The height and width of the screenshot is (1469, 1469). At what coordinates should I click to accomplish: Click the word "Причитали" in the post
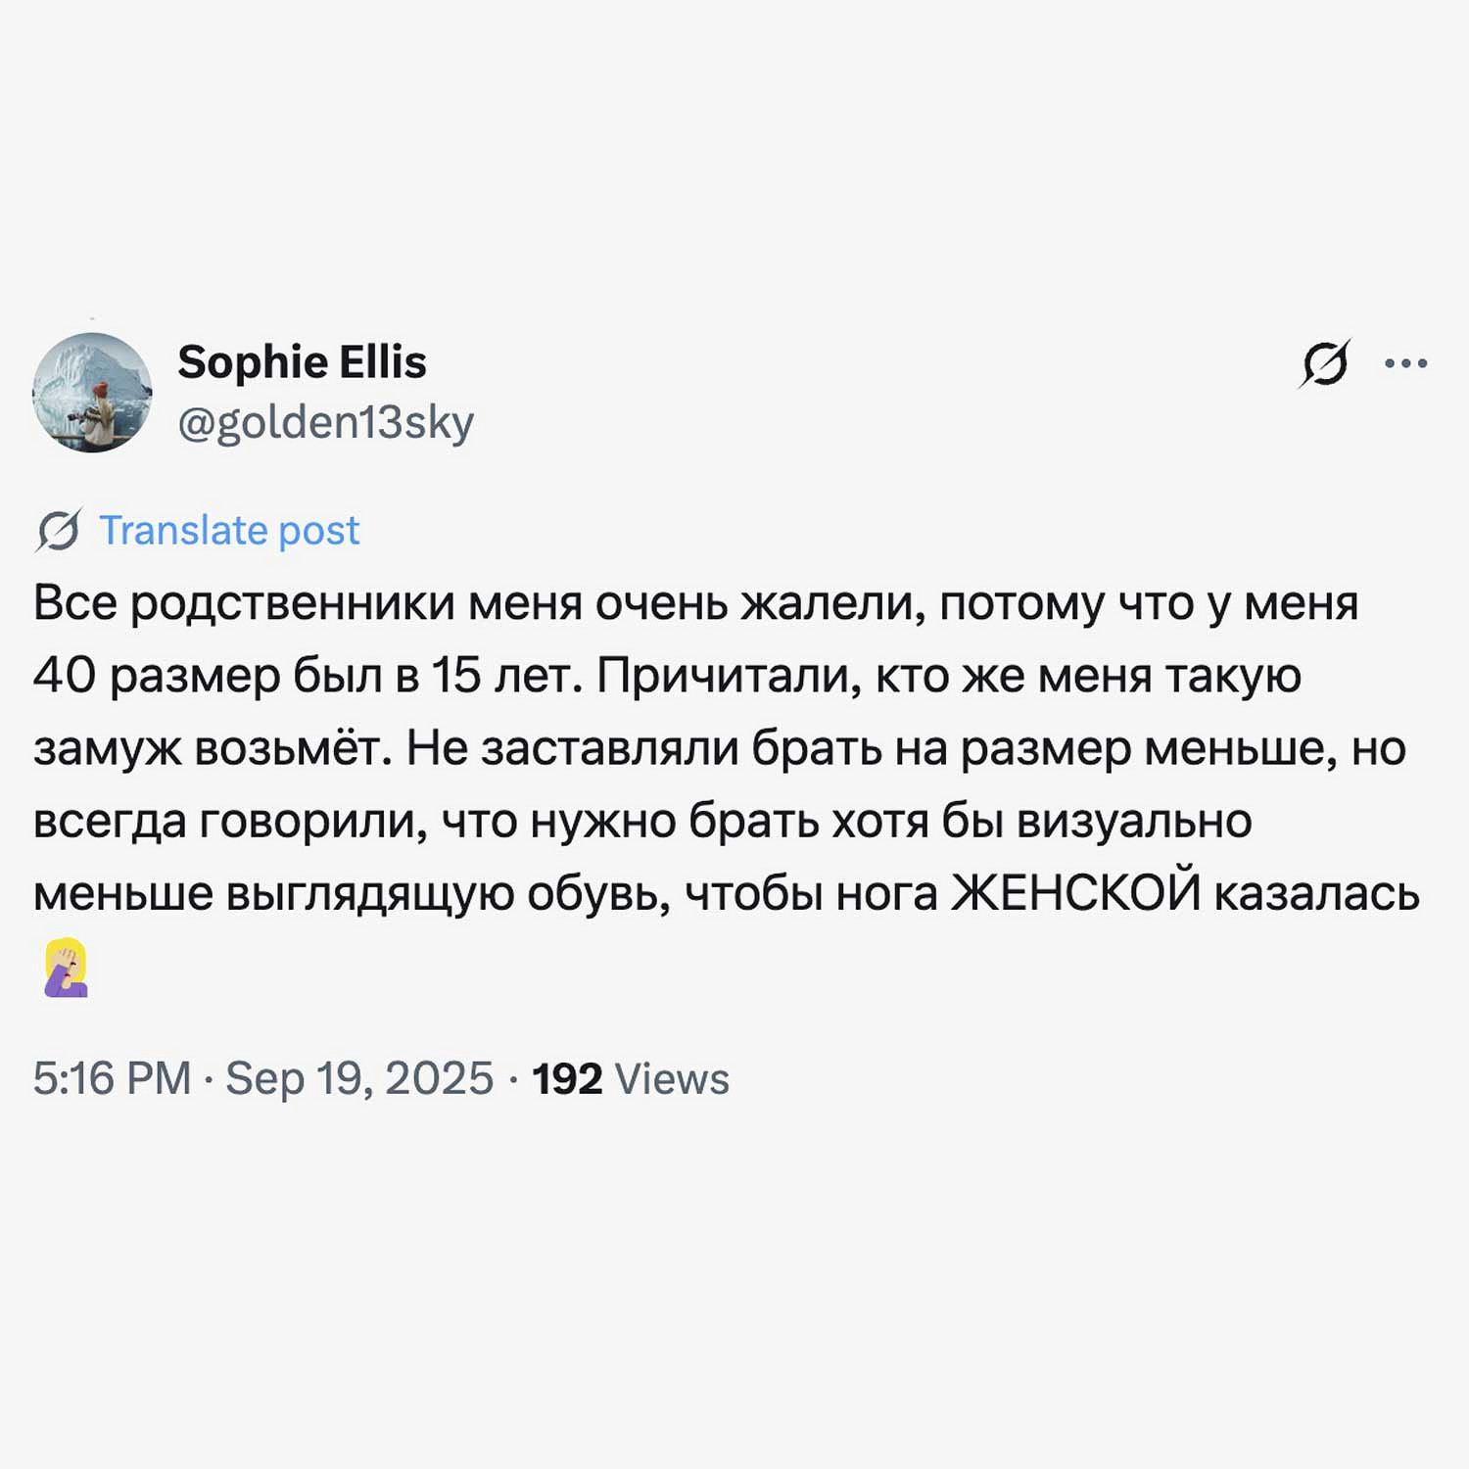click(723, 676)
